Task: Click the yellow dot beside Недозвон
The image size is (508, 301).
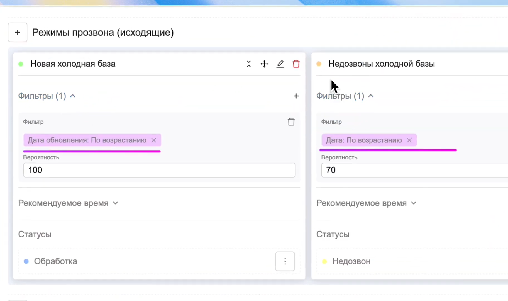Action: coord(324,261)
